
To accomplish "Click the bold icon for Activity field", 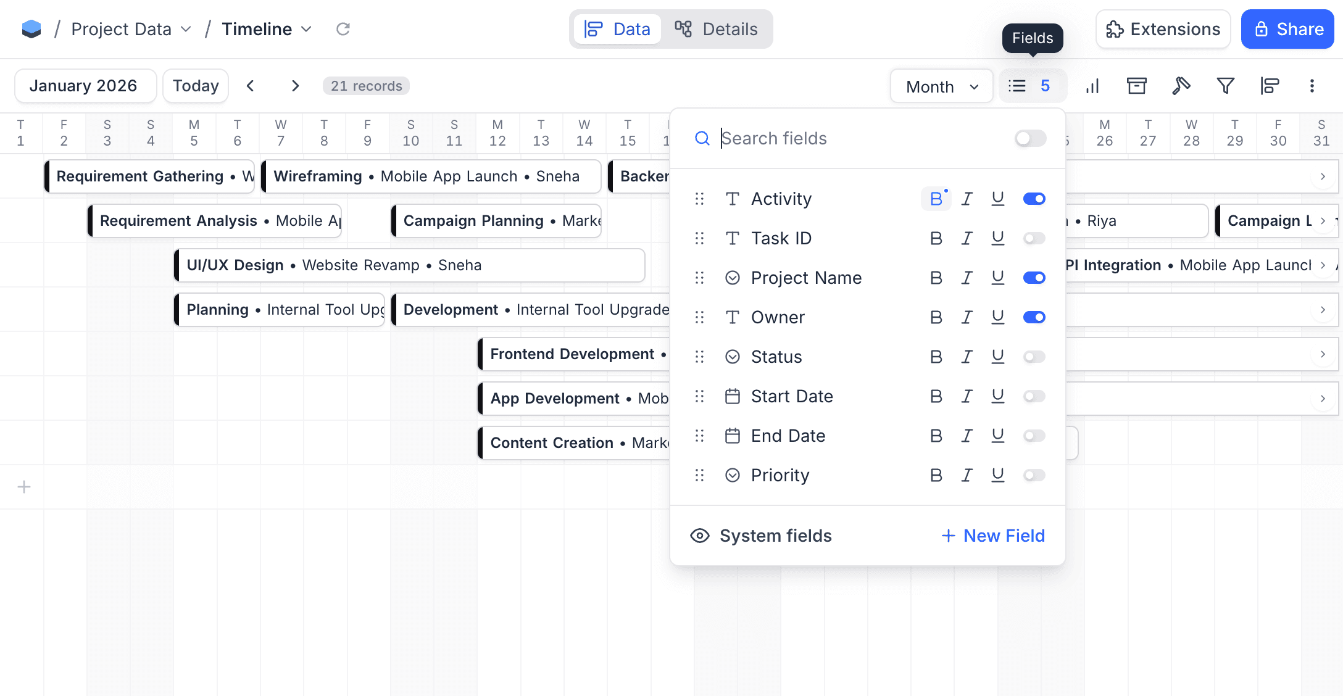I will (x=936, y=199).
